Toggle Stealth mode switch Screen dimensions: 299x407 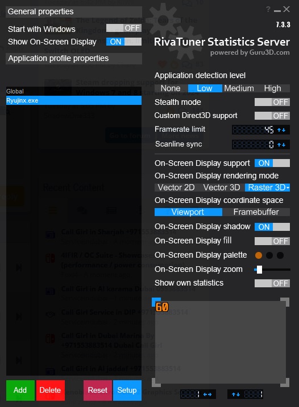272,102
